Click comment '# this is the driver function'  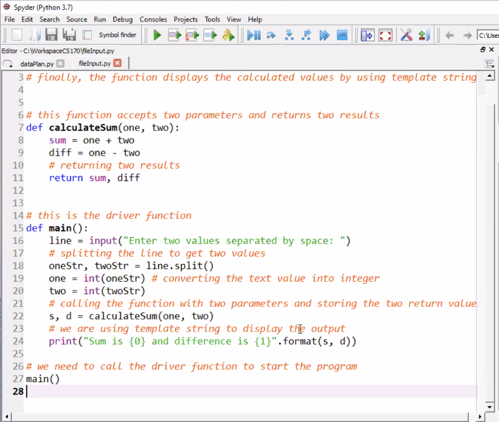[109, 216]
